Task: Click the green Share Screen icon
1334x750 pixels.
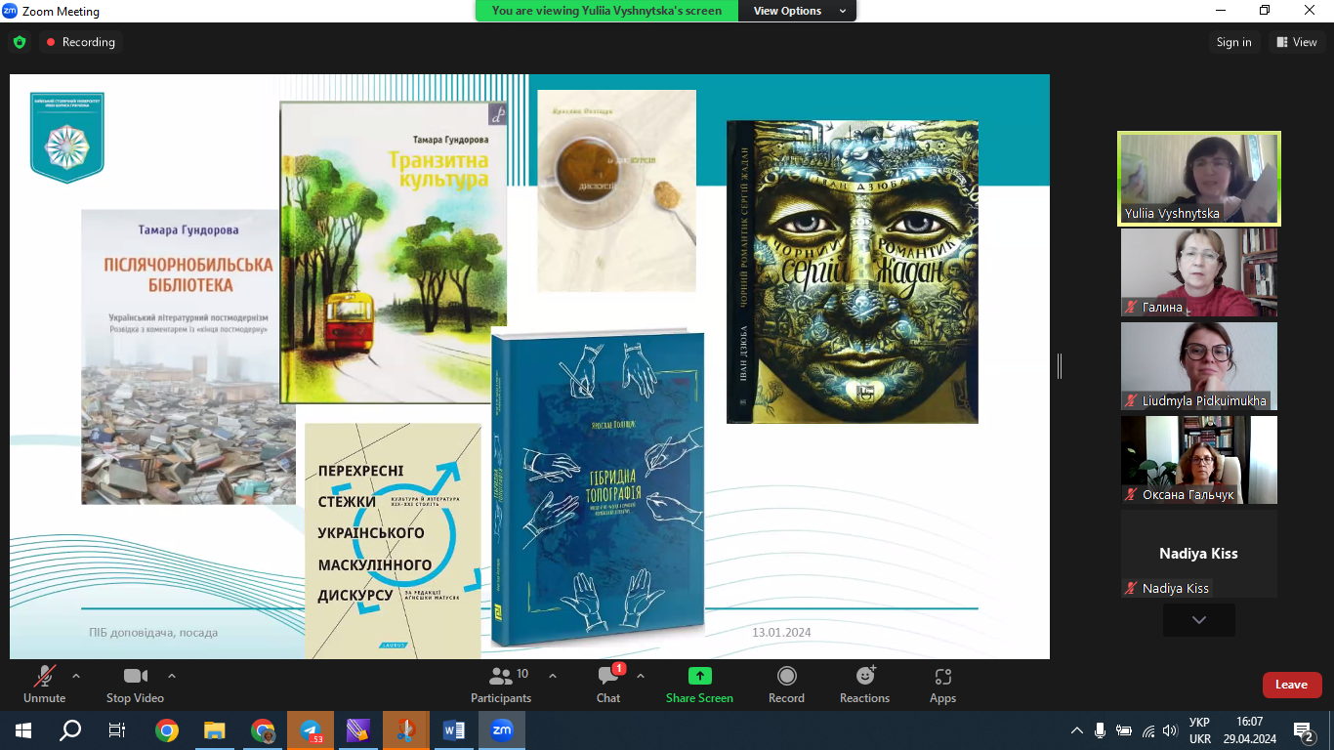Action: (699, 676)
